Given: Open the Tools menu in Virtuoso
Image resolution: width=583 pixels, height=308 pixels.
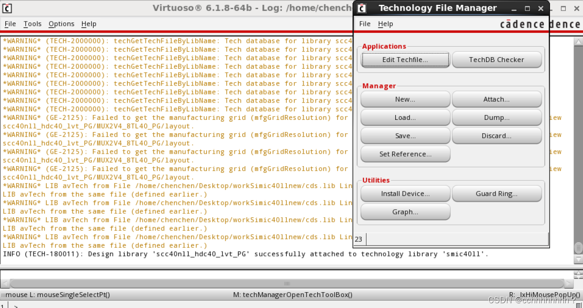Looking at the screenshot, I should [x=32, y=24].
